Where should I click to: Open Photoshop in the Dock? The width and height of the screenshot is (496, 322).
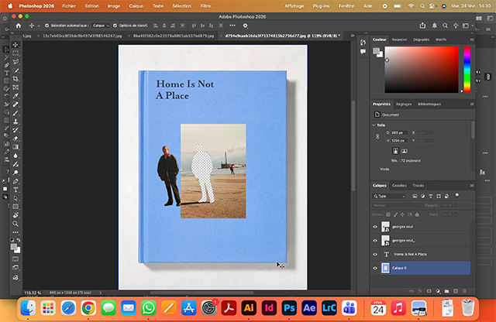[289, 308]
